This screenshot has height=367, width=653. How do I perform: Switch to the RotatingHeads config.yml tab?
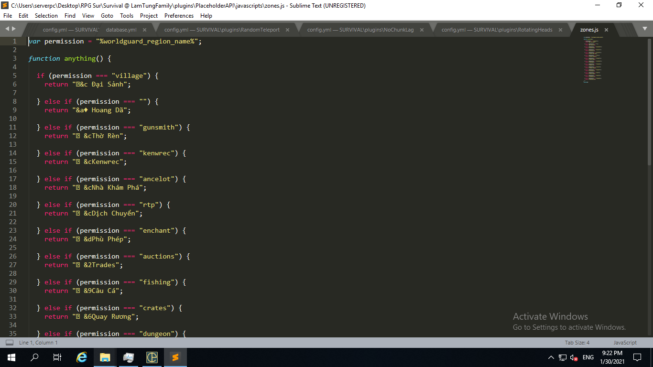click(x=497, y=30)
